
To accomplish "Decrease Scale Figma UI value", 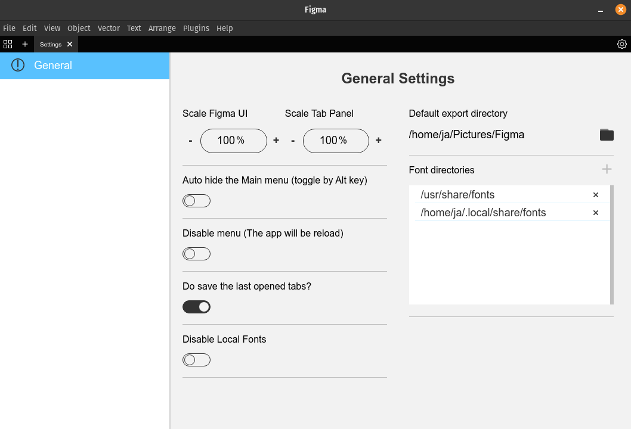I will click(x=190, y=141).
